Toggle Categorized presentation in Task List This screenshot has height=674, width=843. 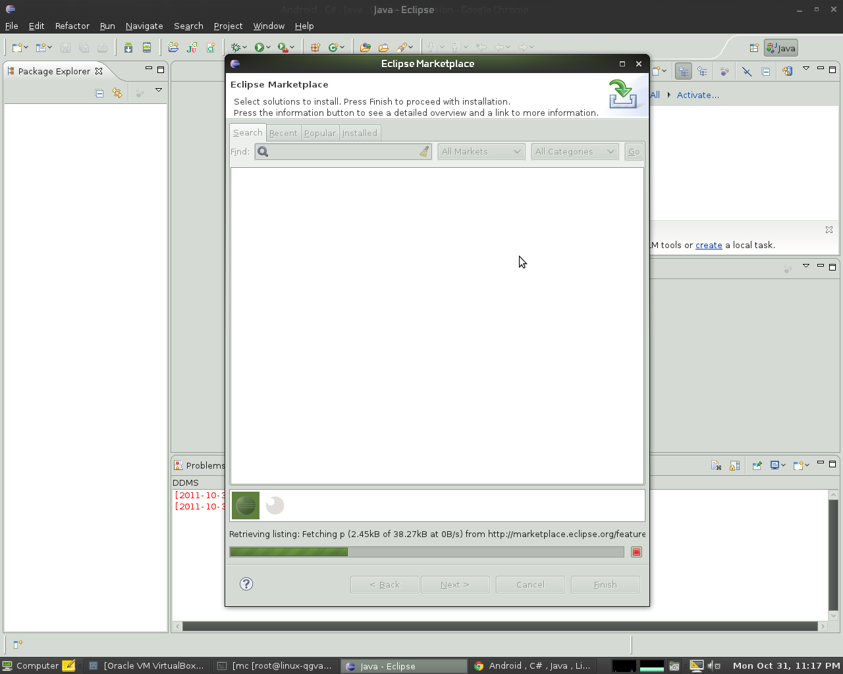tap(684, 71)
